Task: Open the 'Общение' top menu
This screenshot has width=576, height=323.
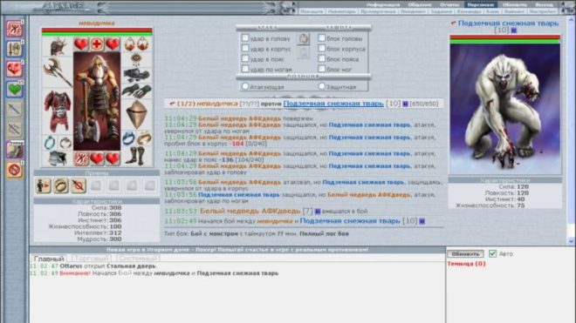Action: pyautogui.click(x=420, y=4)
